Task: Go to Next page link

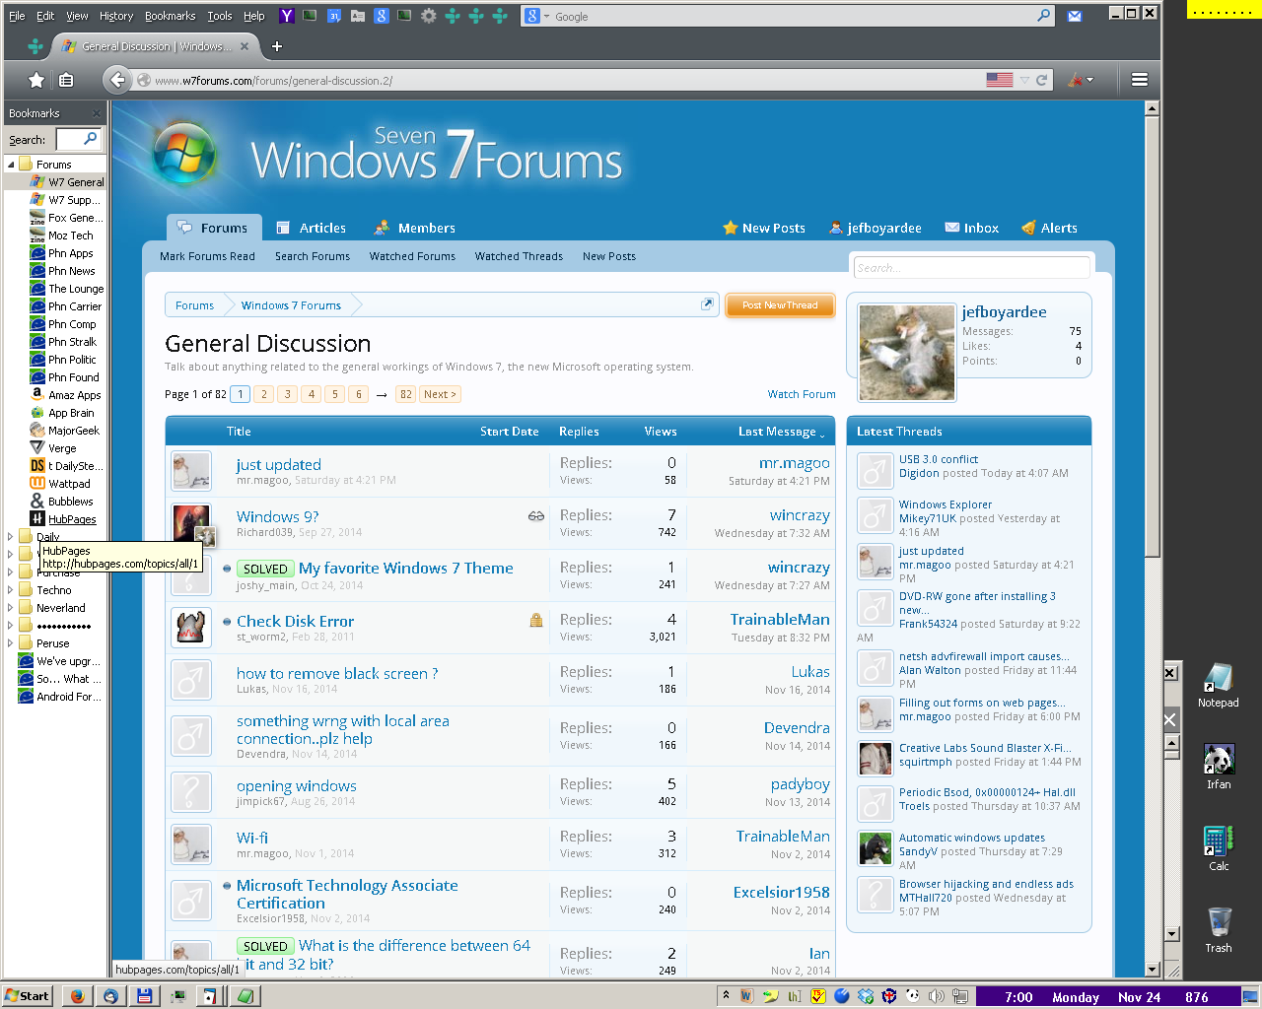Action: pos(440,394)
